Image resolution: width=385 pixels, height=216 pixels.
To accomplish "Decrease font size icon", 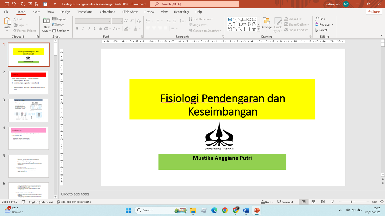I will point(132,21).
